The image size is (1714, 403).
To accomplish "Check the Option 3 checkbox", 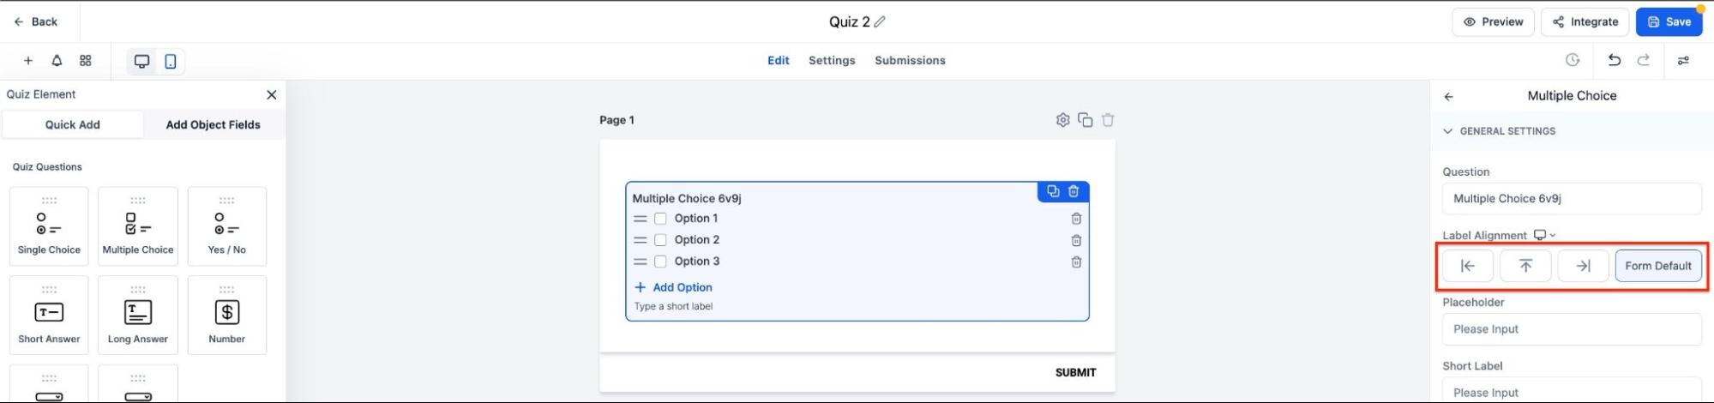I will [660, 262].
